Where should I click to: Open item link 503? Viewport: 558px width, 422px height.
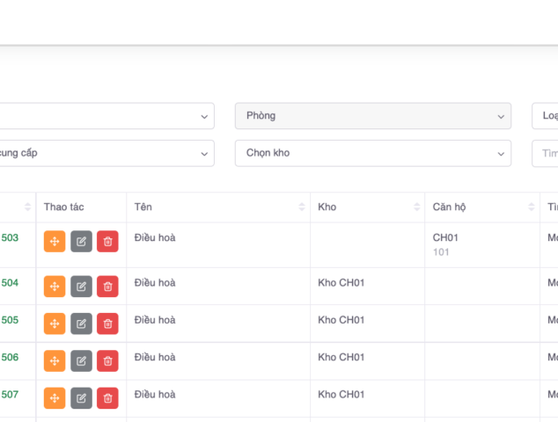click(x=10, y=238)
